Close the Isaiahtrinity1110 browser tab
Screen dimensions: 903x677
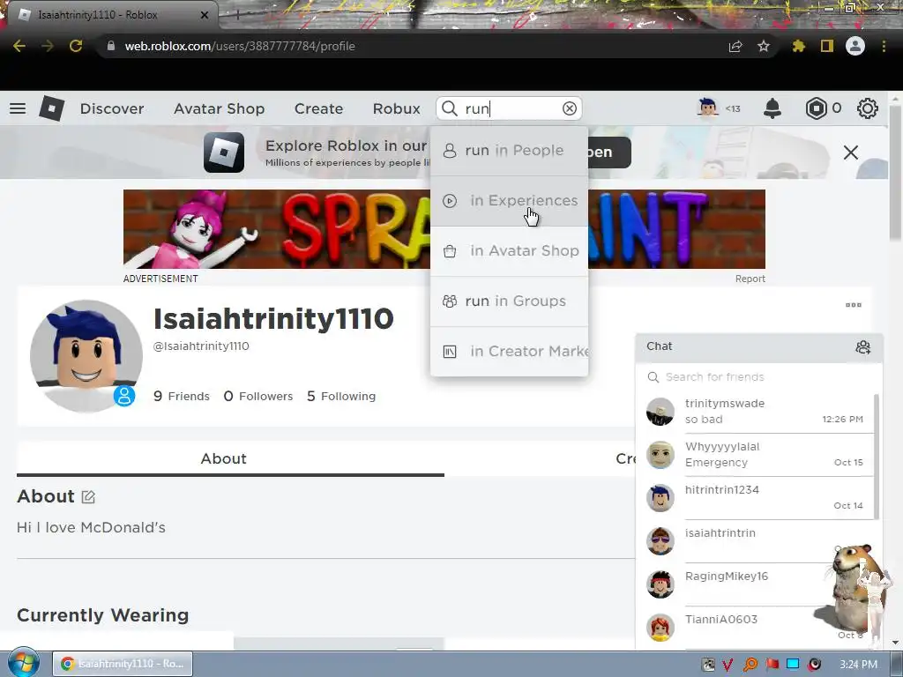click(204, 15)
